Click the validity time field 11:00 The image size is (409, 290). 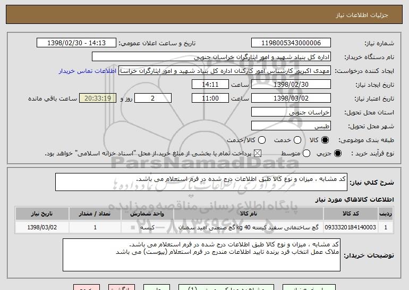[210, 98]
